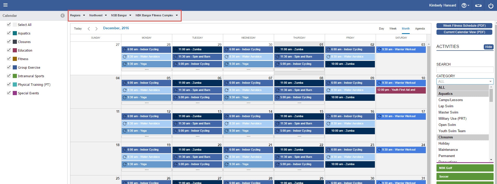Collapse the Calendar sidebar panel arrow
The image size is (497, 184).
[63, 16]
